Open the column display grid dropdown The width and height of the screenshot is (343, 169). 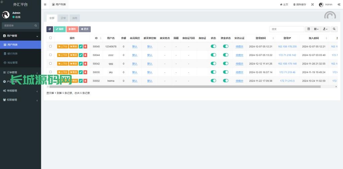[x=317, y=29]
